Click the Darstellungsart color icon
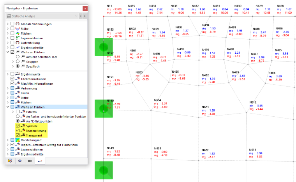 tap(18, 140)
